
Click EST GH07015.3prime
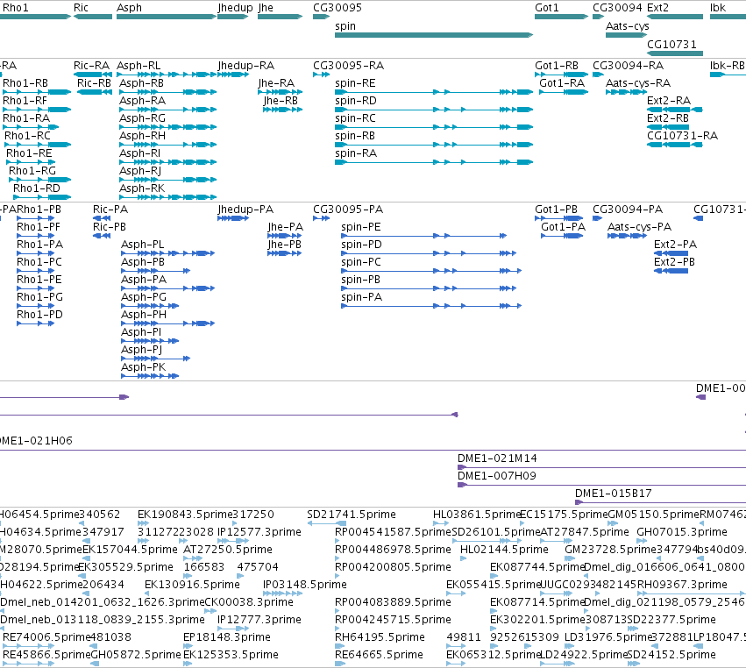pos(682,532)
